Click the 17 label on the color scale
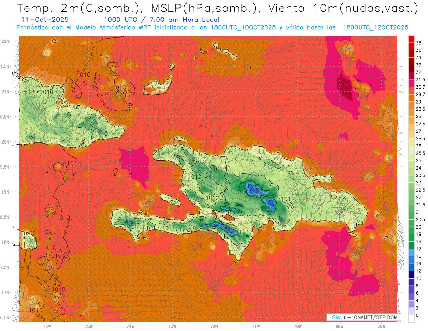Image resolution: width=428 pixels, height=331 pixels. (418, 249)
